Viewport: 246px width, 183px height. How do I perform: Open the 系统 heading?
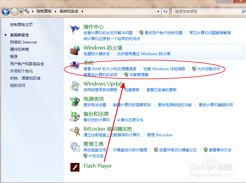click(89, 63)
